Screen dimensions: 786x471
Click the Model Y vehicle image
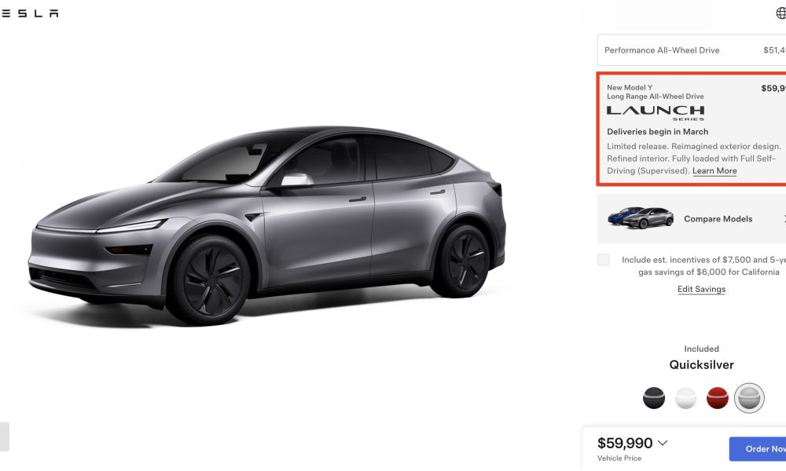[x=267, y=225]
